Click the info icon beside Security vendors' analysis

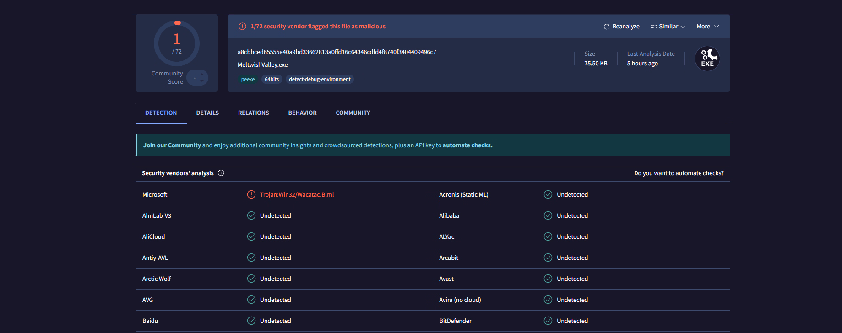pos(221,173)
